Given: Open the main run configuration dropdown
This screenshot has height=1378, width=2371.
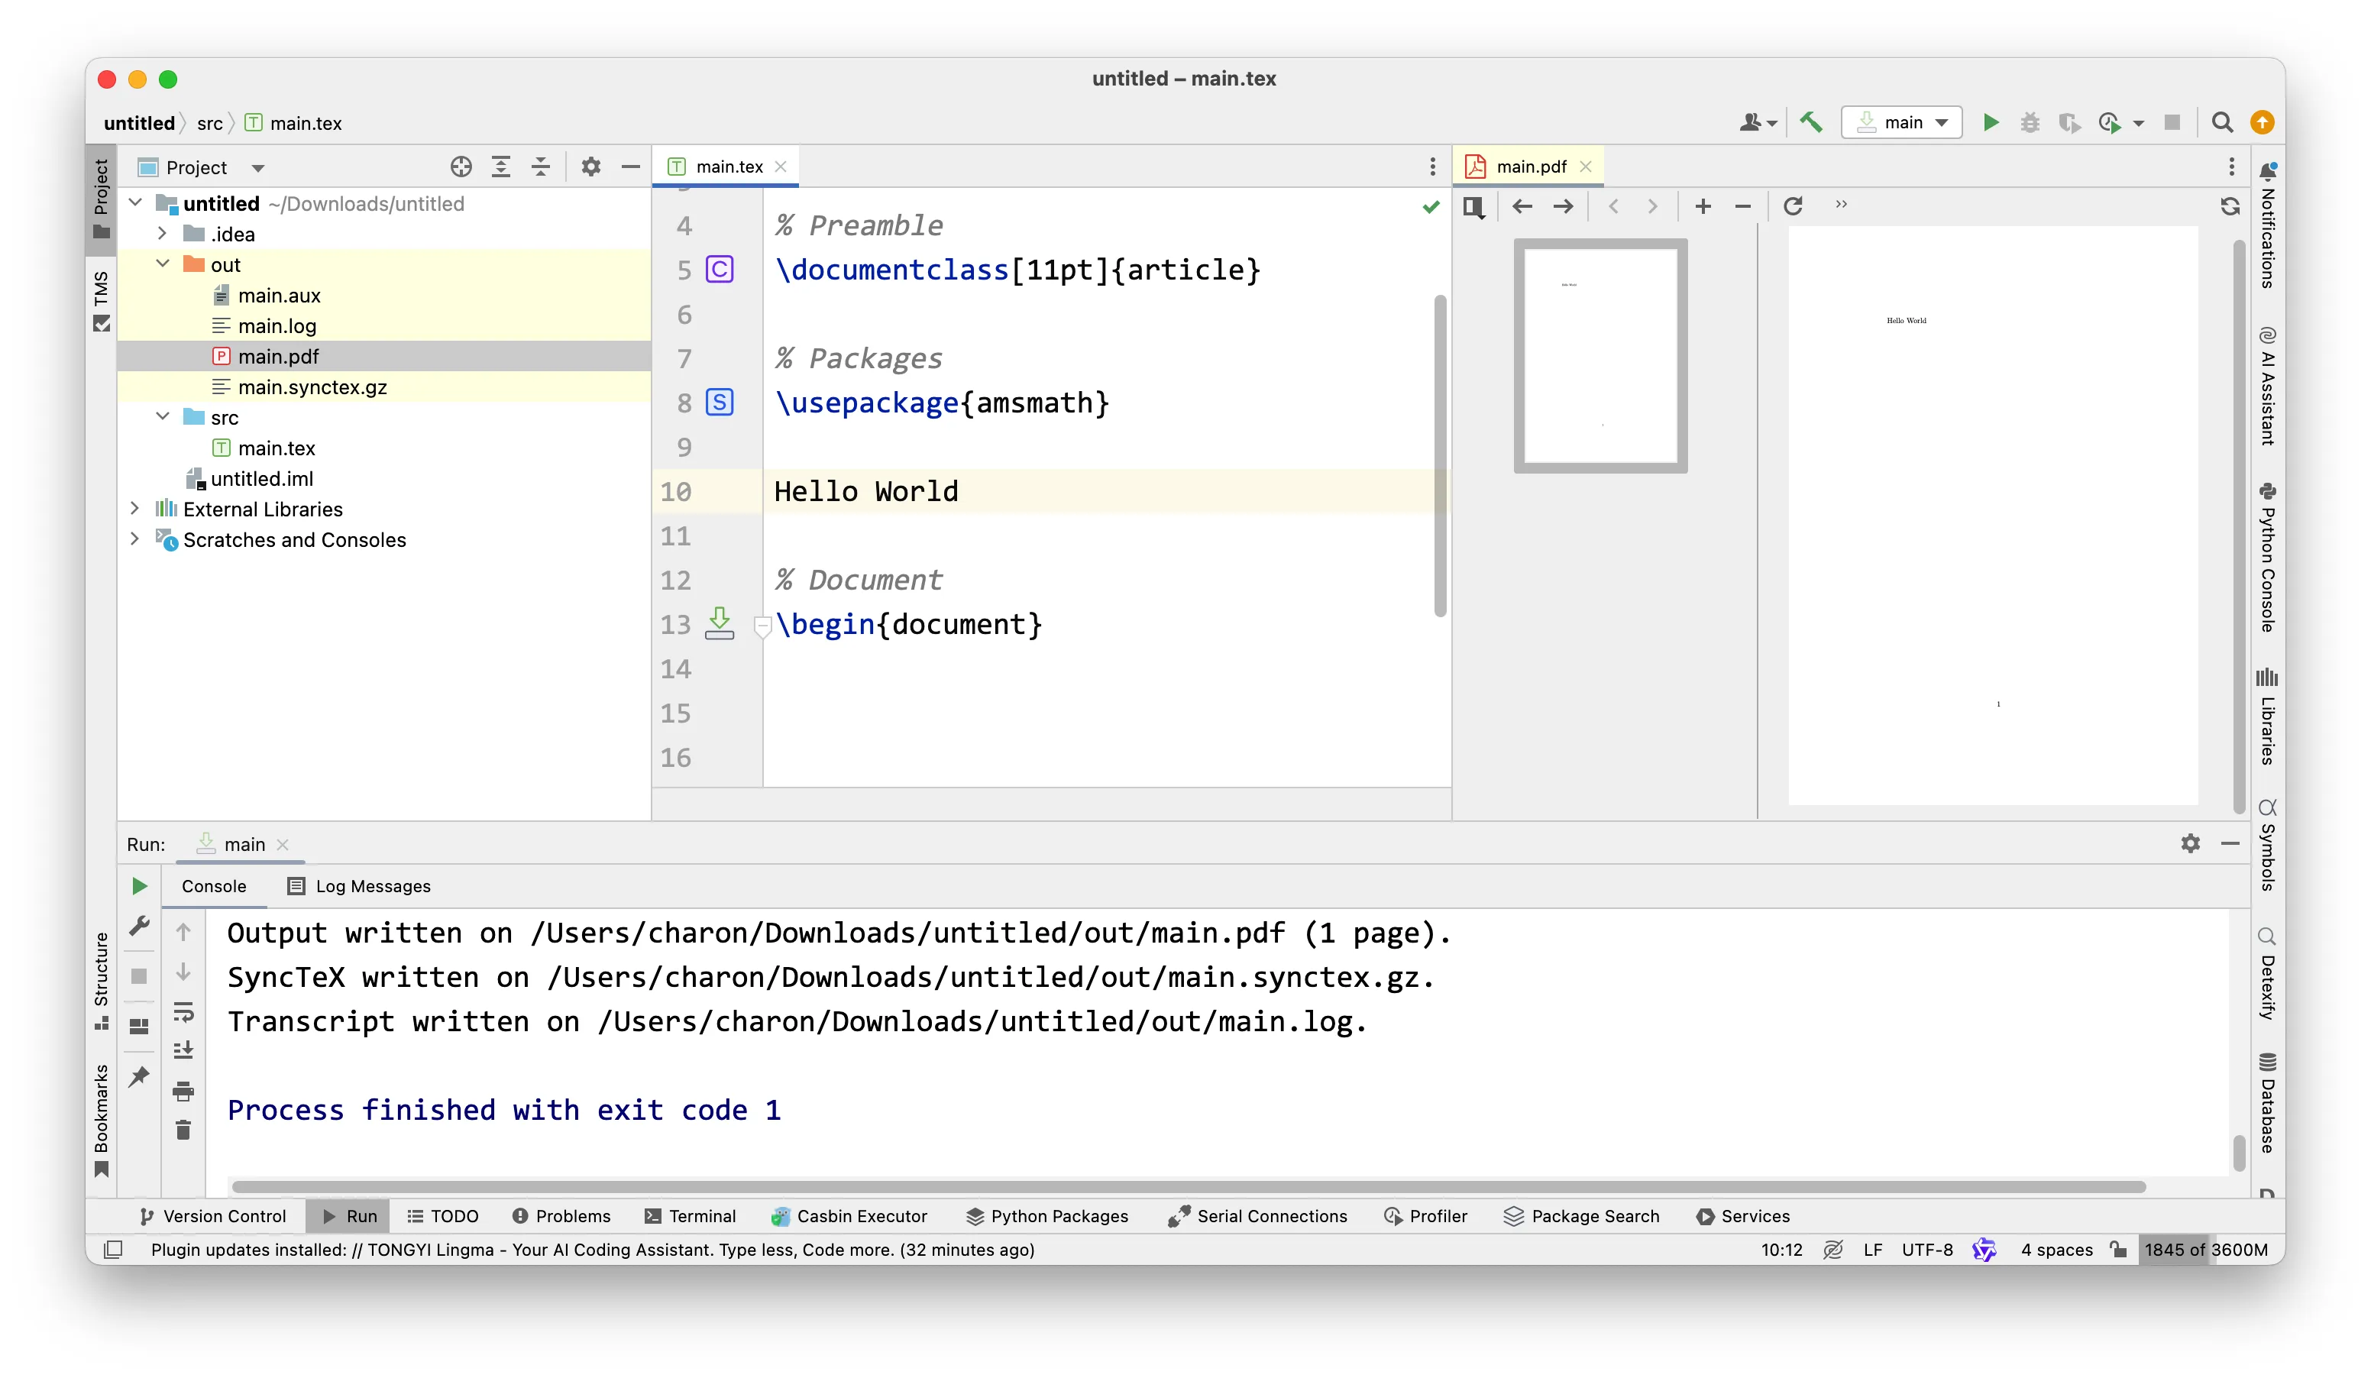Looking at the screenshot, I should 1901,122.
